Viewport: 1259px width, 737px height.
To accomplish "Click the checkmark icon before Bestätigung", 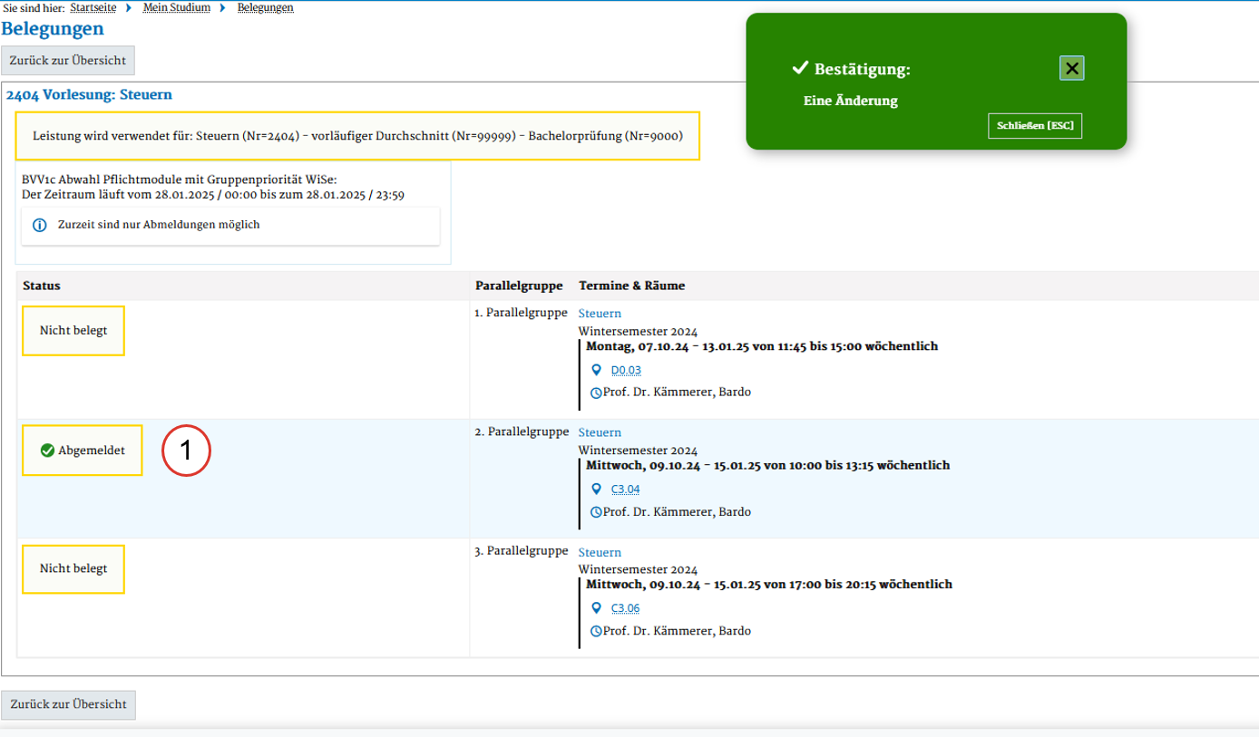I will pyautogui.click(x=800, y=68).
